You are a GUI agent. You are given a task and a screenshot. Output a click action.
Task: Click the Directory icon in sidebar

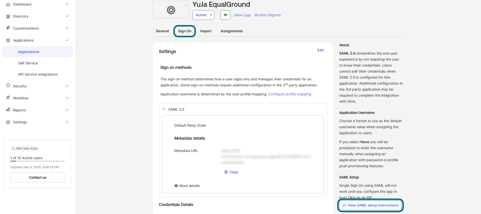(x=8, y=16)
